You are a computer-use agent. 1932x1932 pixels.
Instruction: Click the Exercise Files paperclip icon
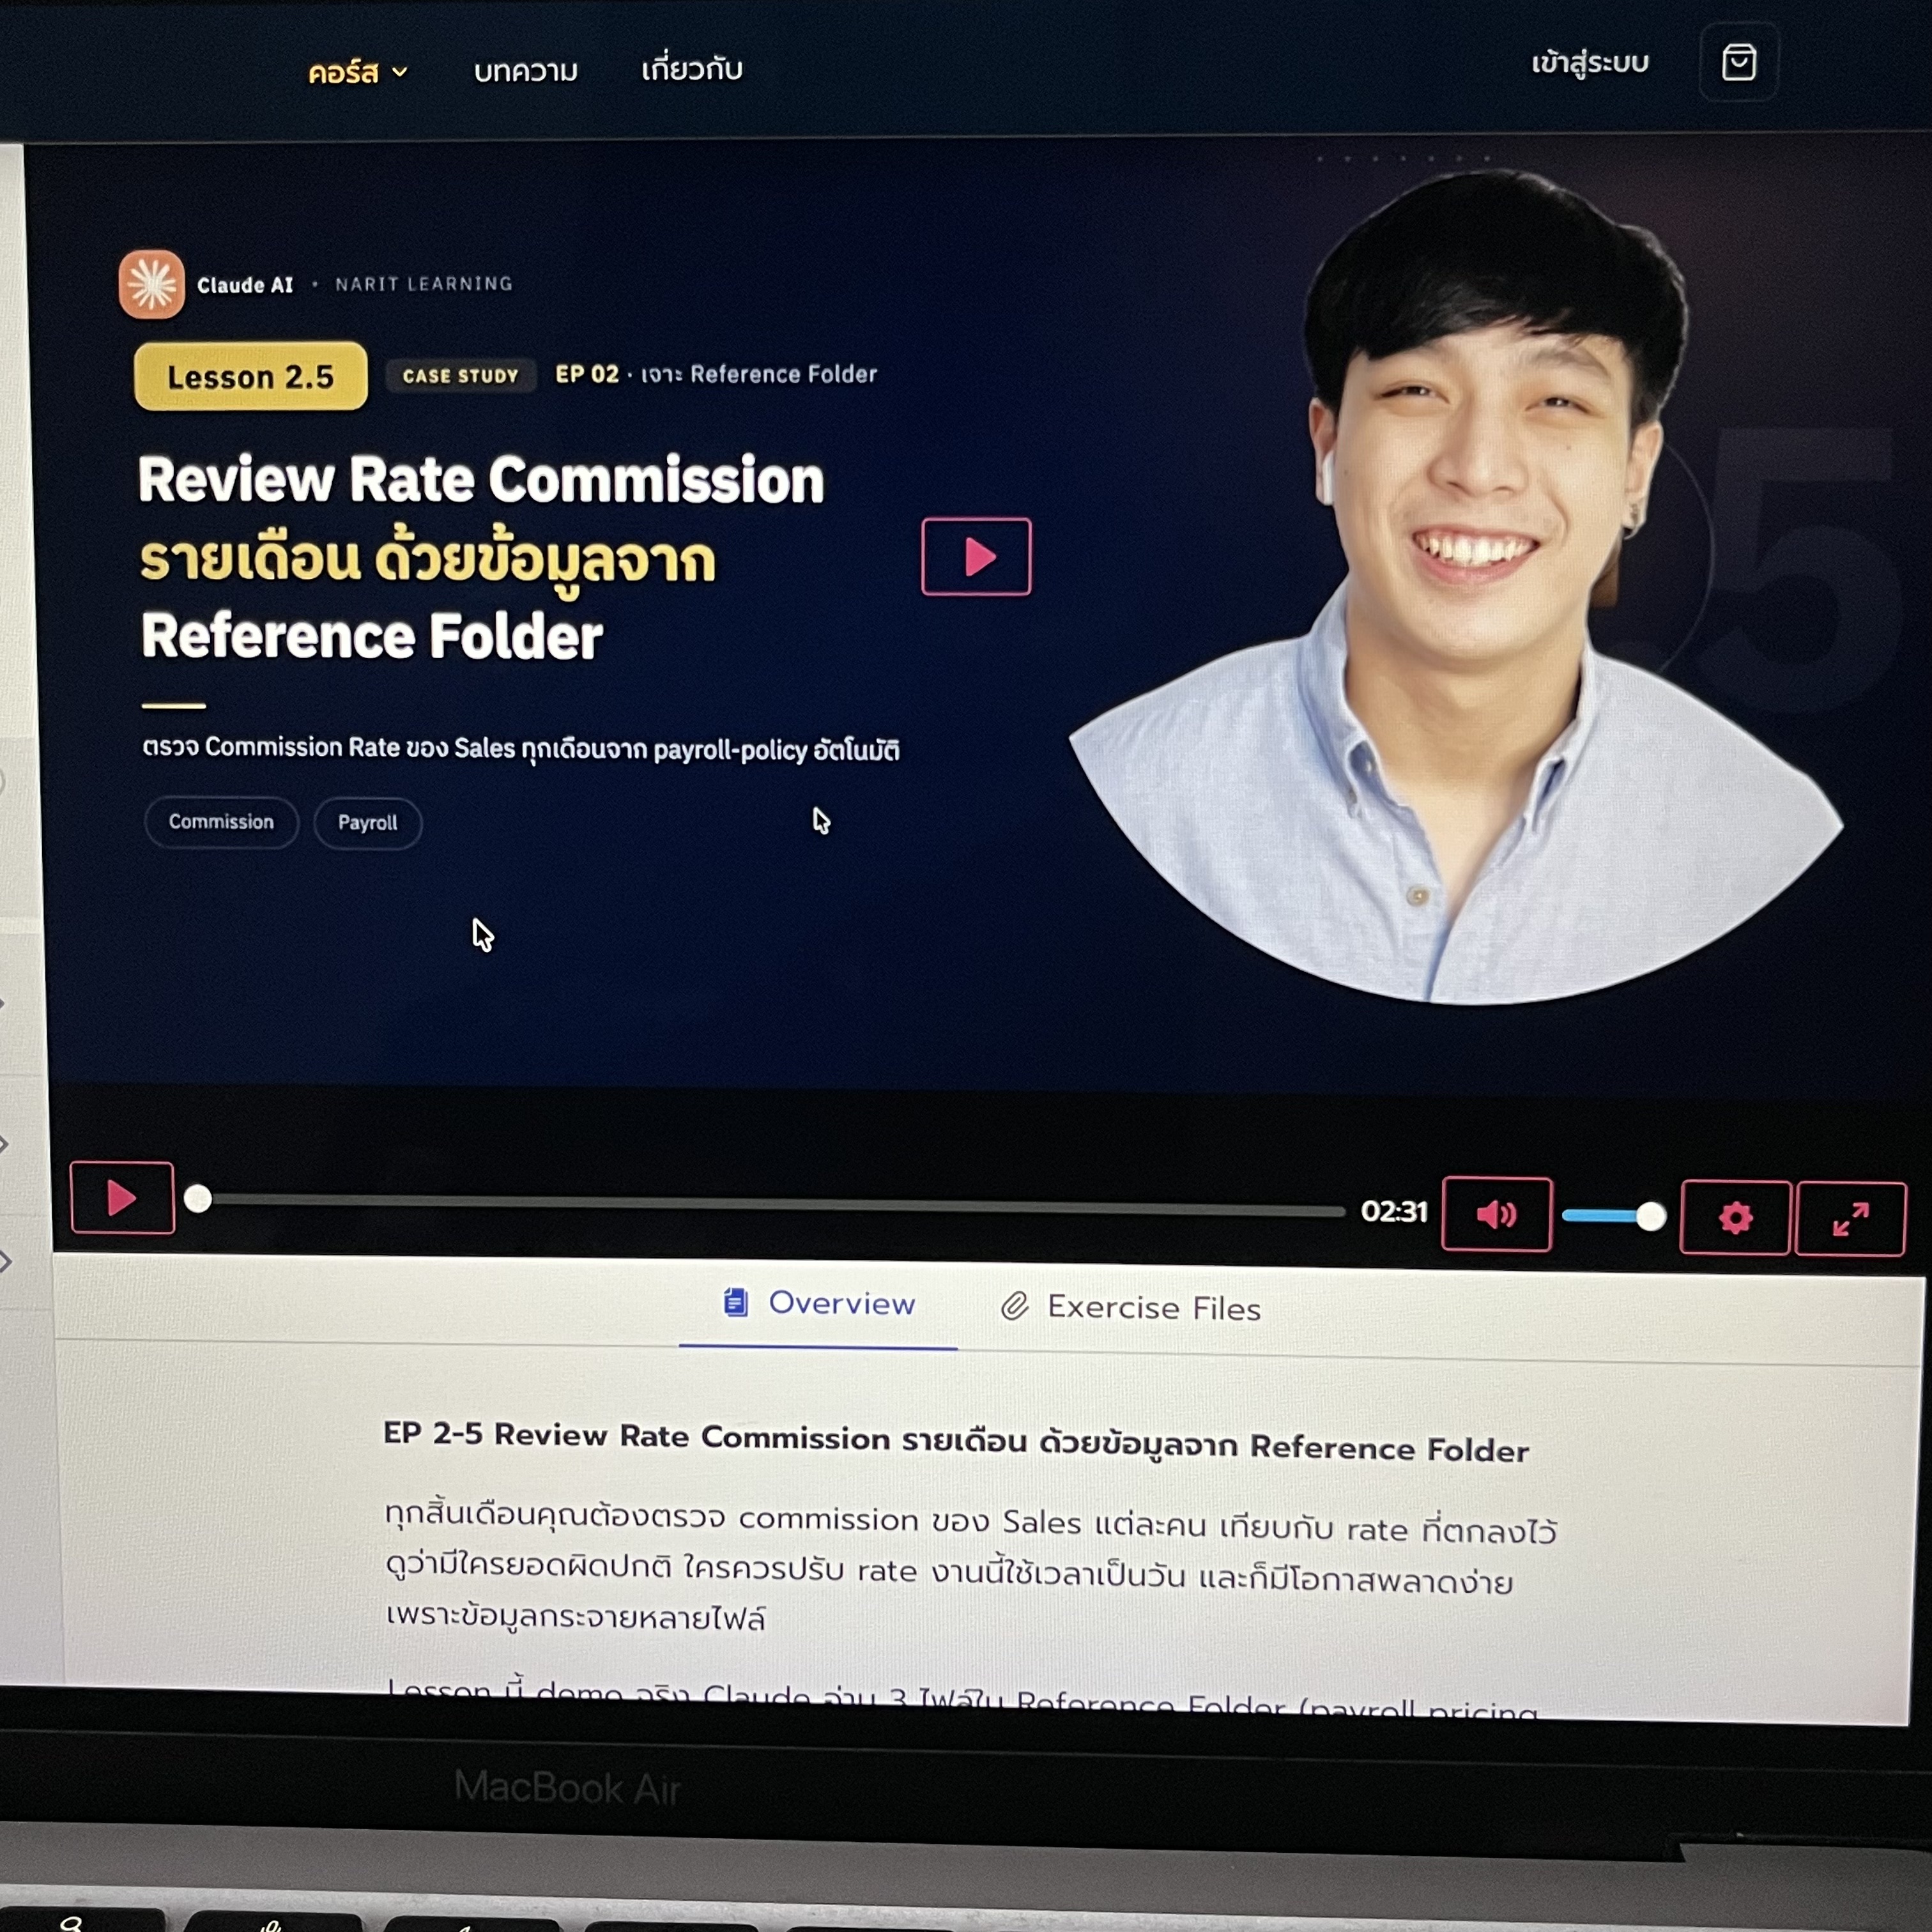pos(1015,1306)
